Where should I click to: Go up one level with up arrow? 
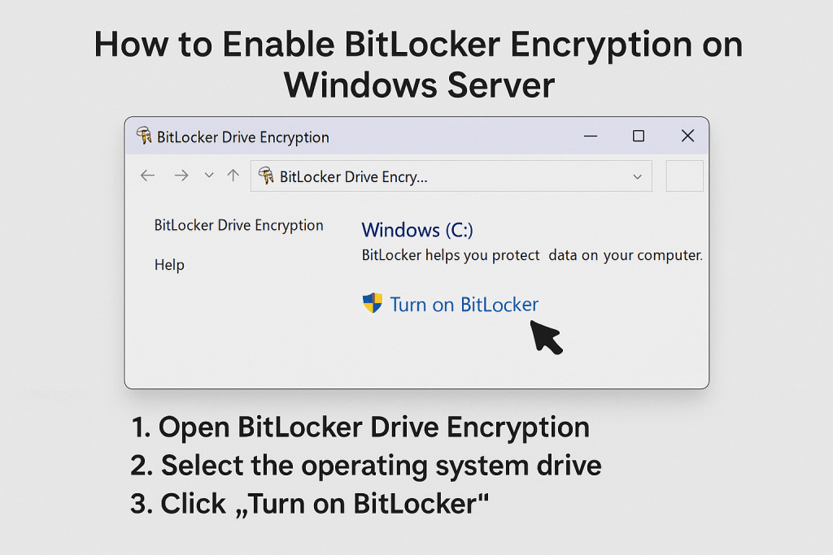(233, 176)
